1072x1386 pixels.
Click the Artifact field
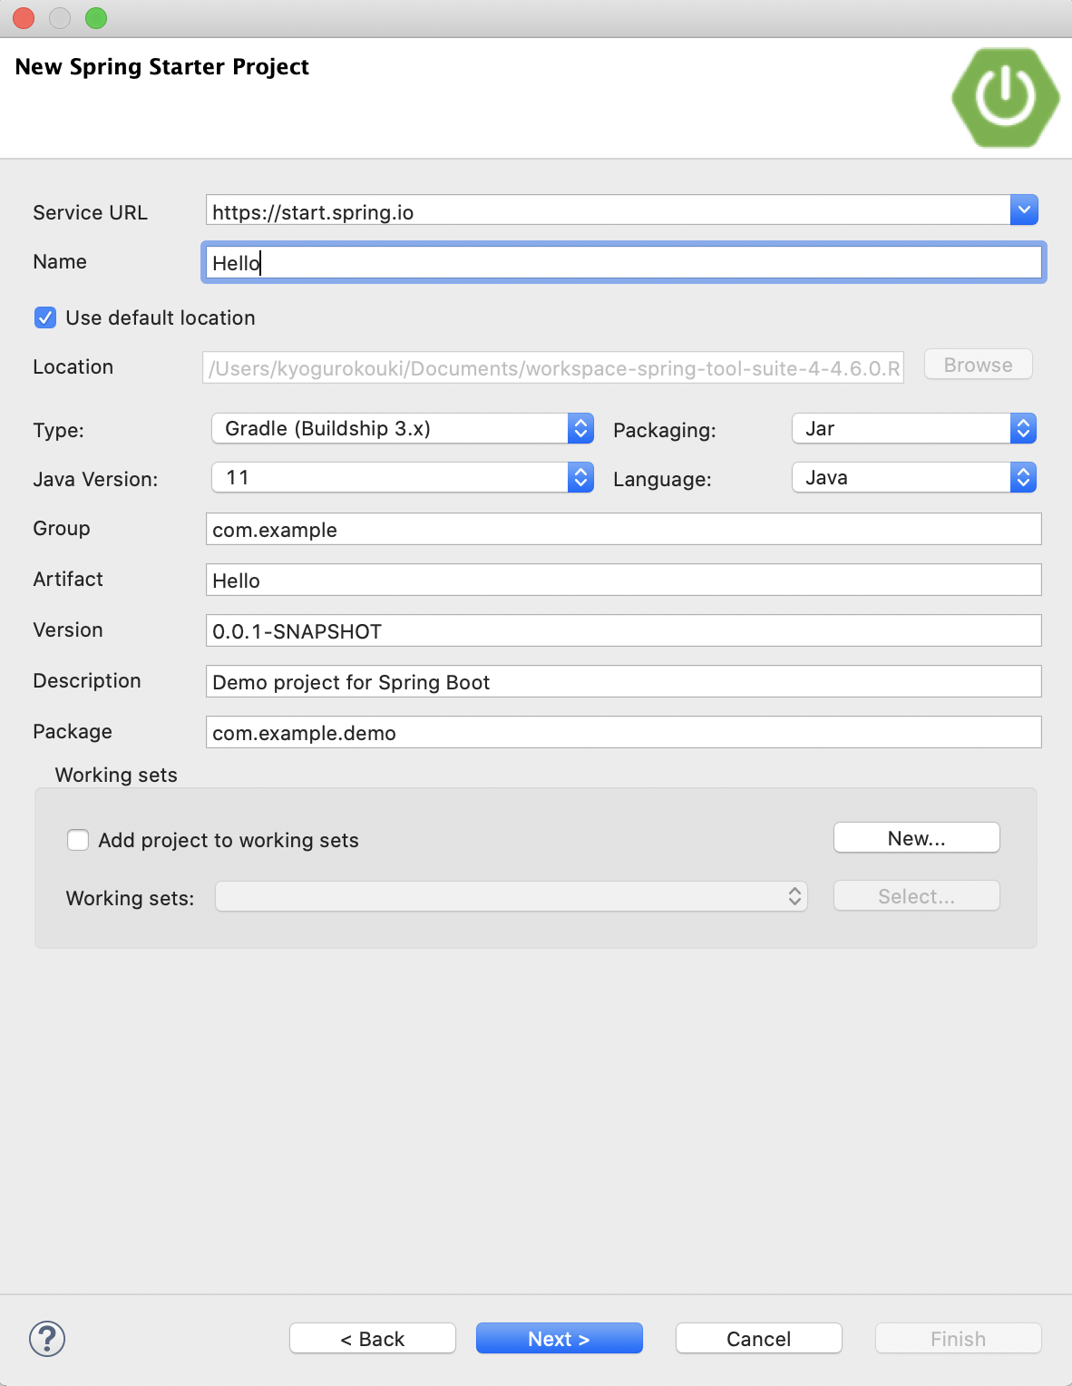(x=624, y=580)
